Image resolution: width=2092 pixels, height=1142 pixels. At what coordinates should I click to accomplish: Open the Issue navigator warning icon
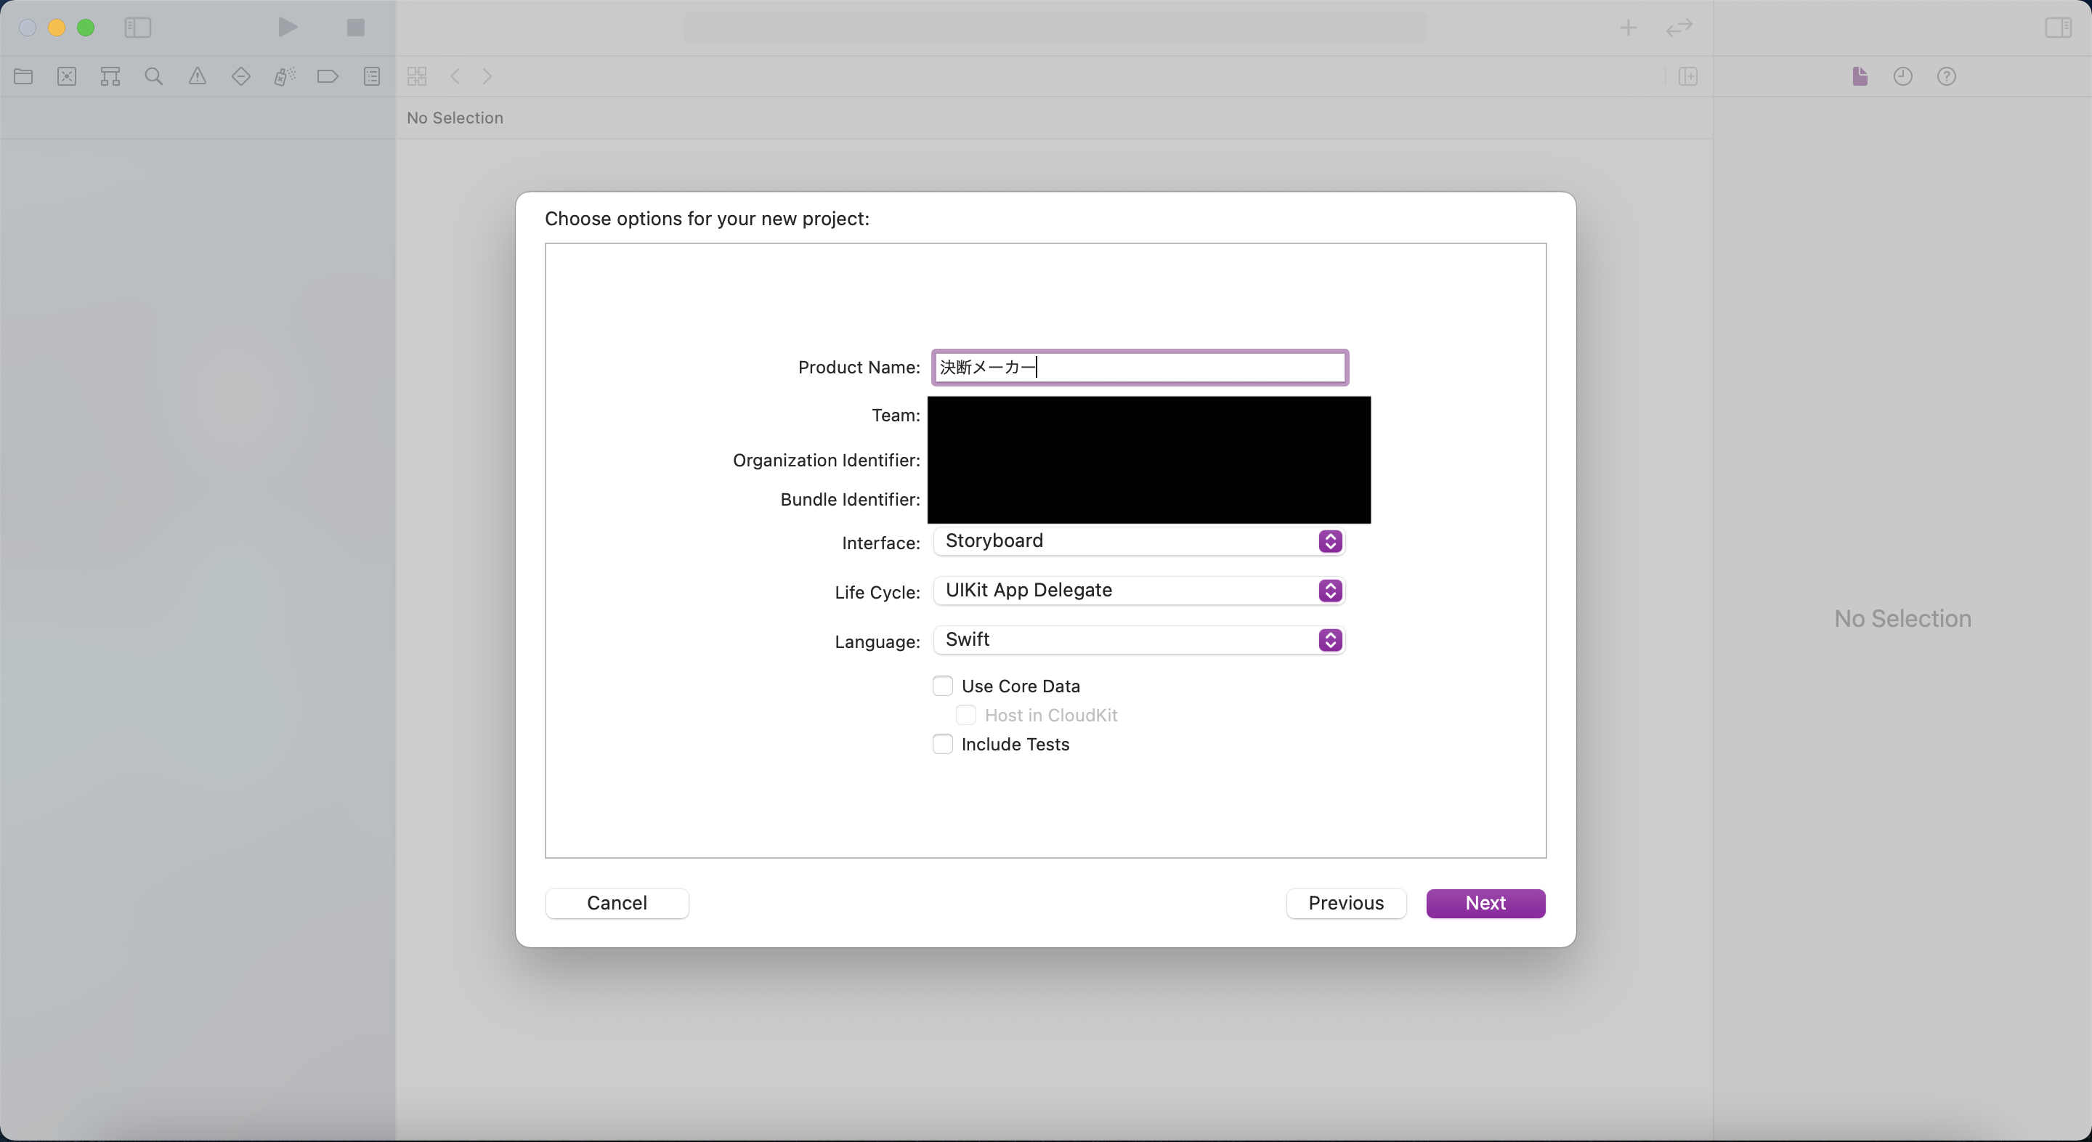(198, 76)
